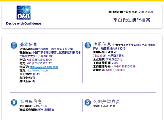Click the 基本信息 section heading

coord(28,44)
